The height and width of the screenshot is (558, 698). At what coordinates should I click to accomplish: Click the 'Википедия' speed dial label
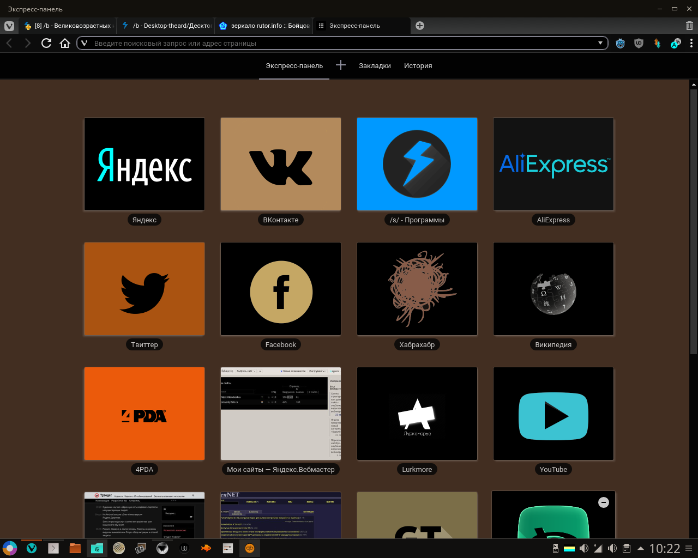tap(553, 345)
